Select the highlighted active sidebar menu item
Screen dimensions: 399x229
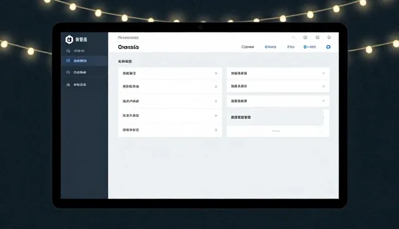[84, 61]
